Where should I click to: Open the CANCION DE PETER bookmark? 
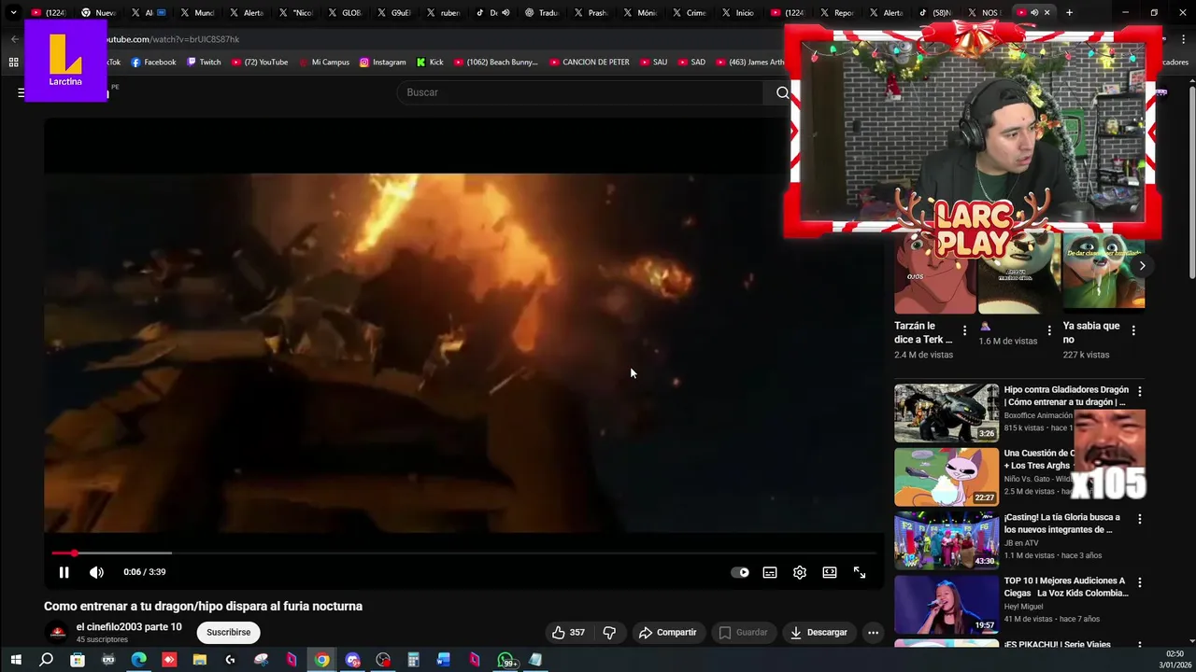[590, 63]
